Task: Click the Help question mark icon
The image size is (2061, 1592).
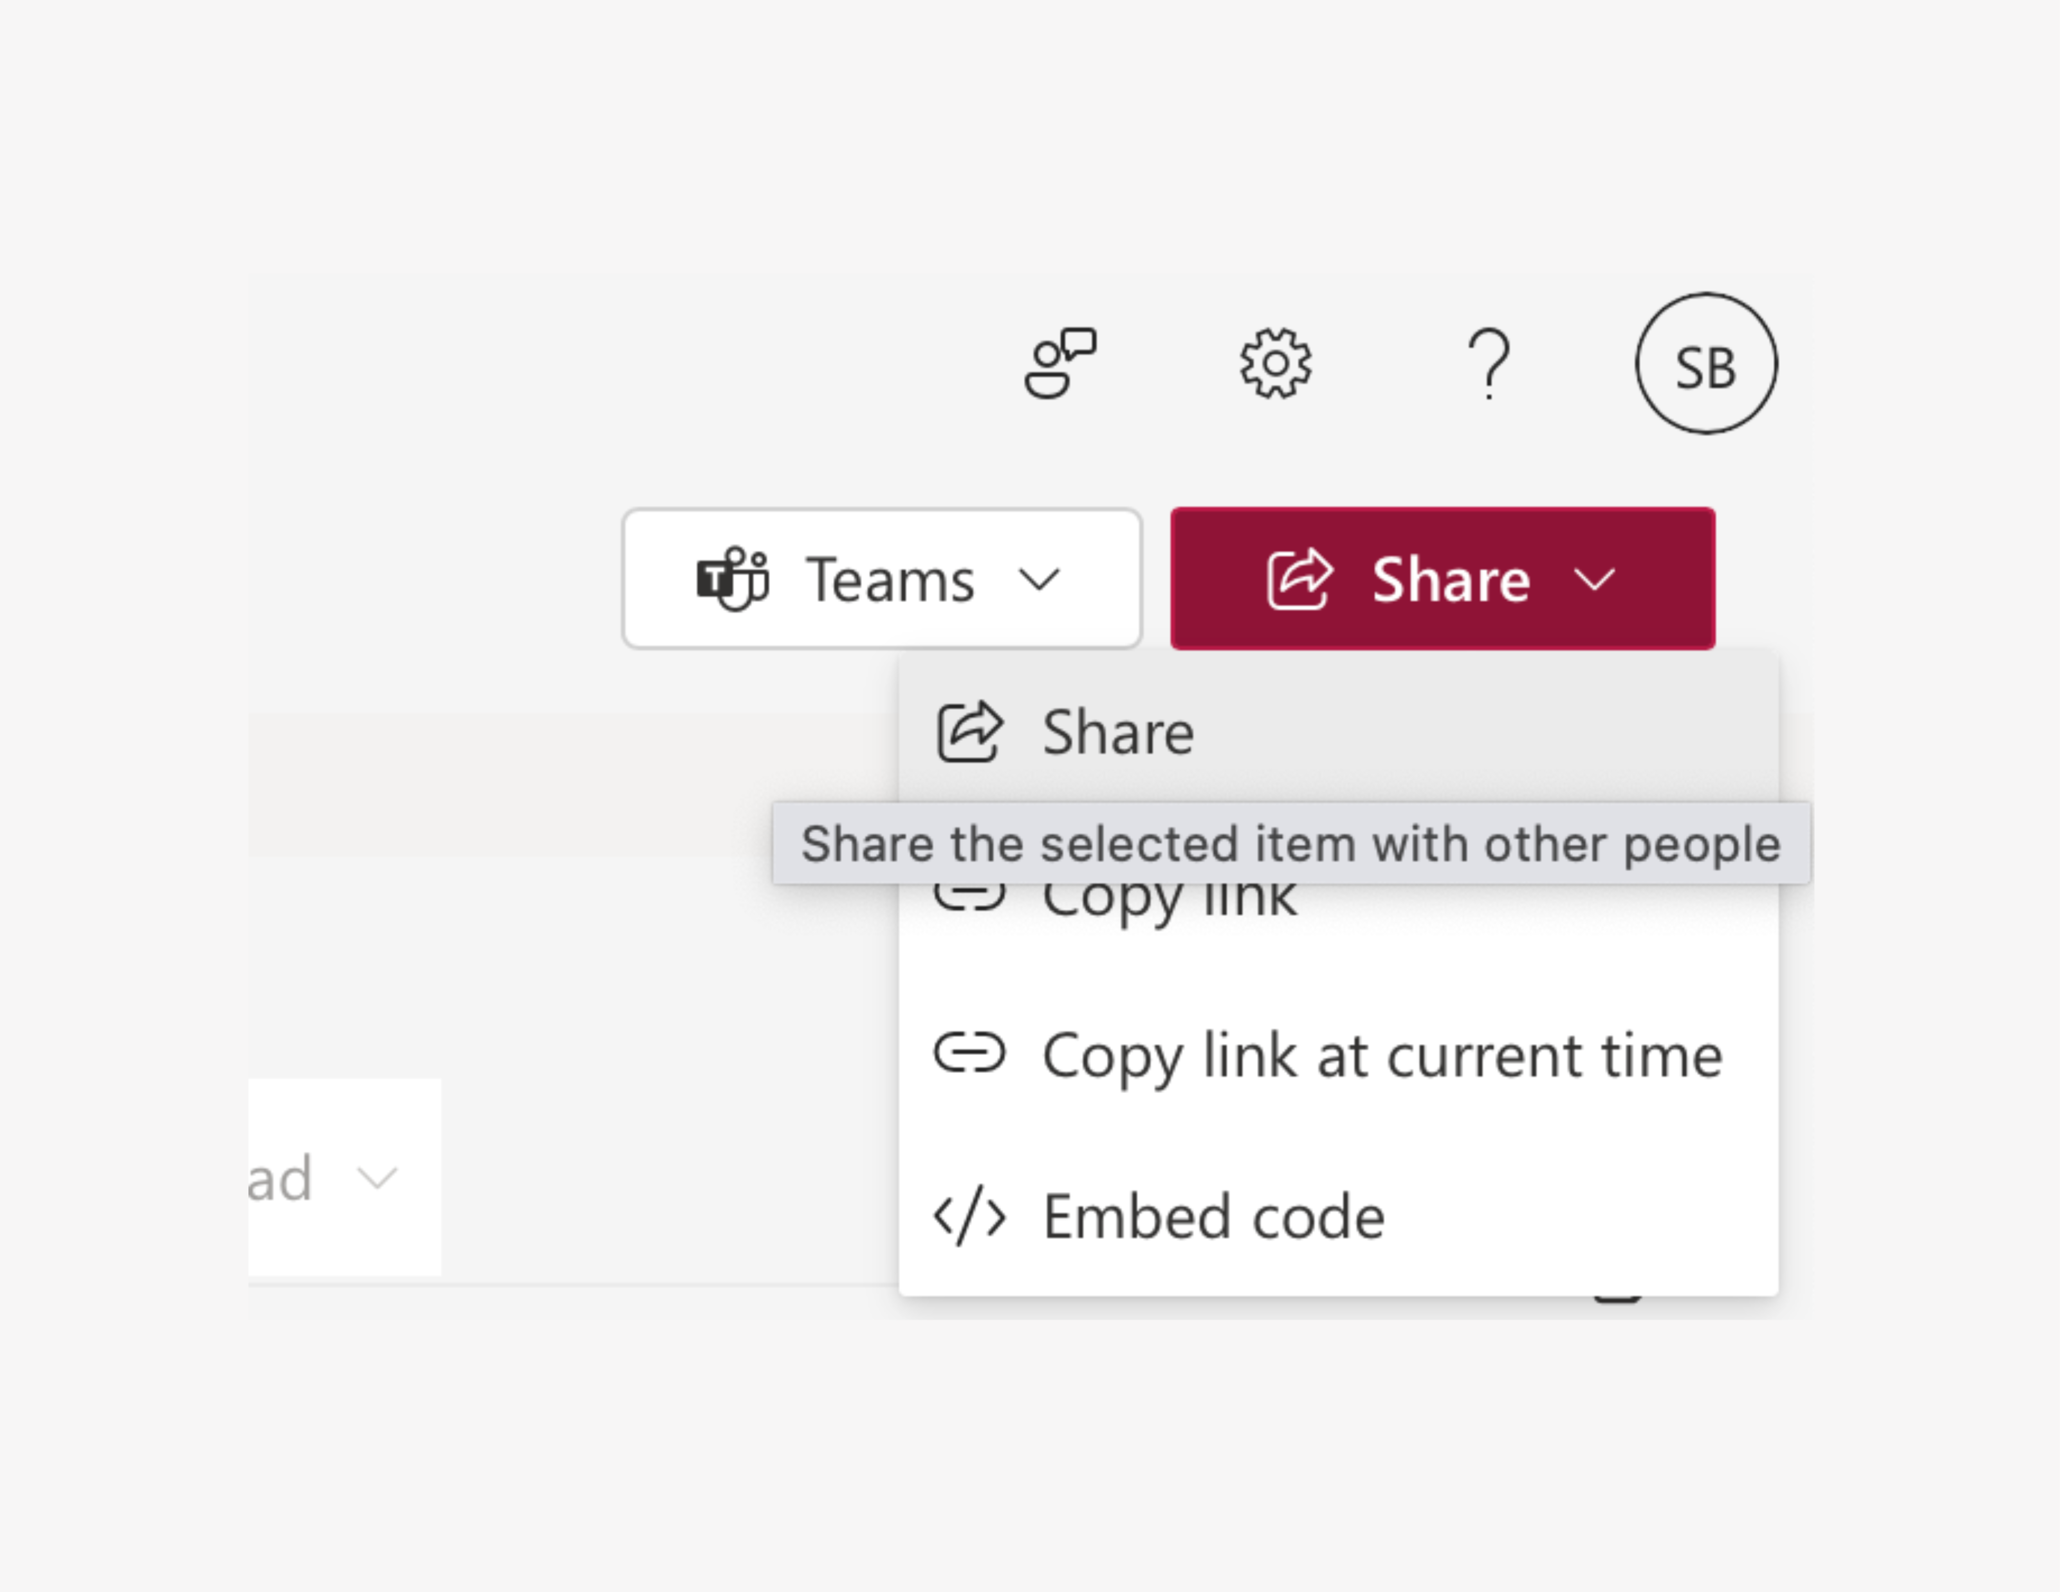Action: point(1489,364)
